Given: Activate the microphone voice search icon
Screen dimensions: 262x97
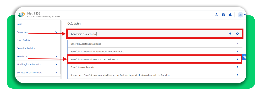Looking at the screenshot, I should coord(230,34).
